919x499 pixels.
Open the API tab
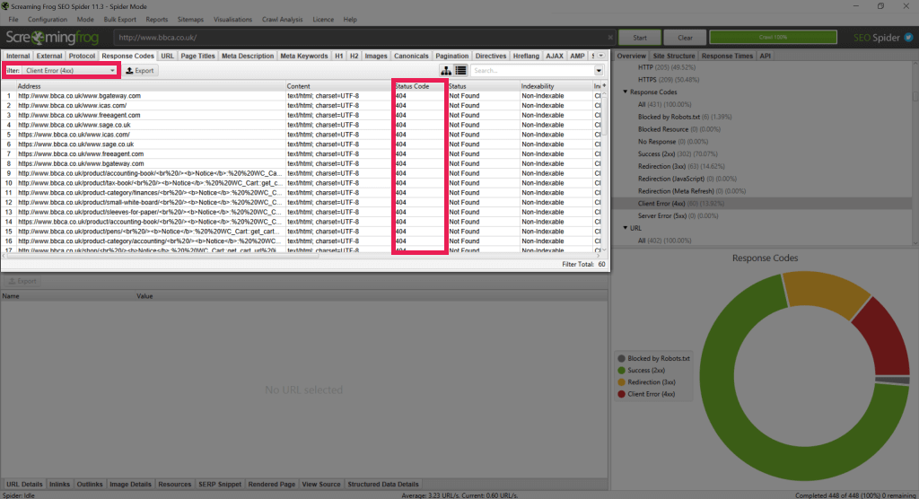(765, 56)
